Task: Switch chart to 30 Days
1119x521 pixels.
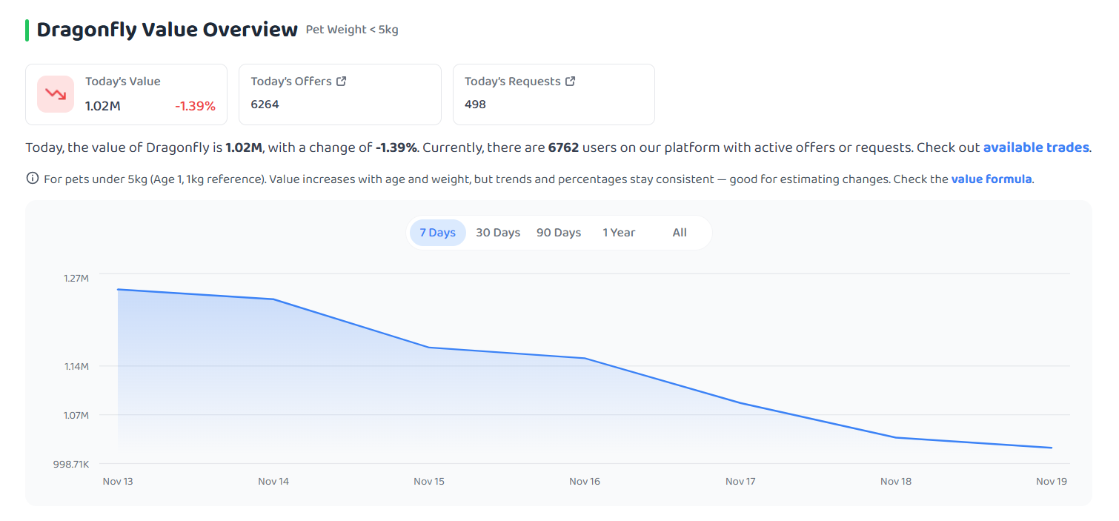Action: coord(498,233)
